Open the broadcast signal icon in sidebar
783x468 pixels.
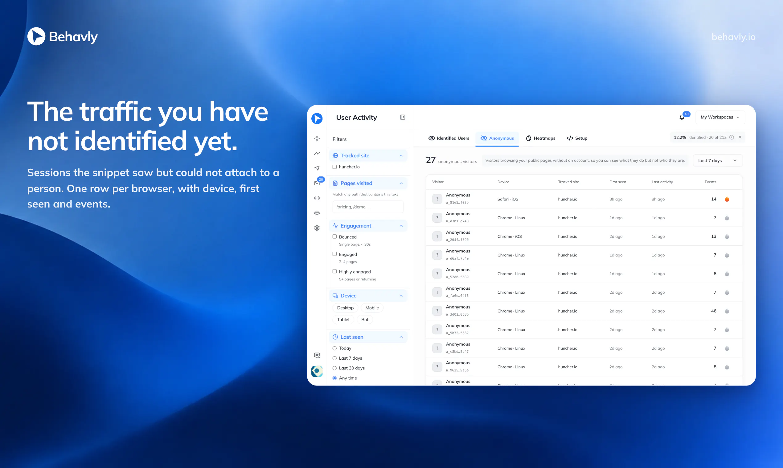(317, 198)
